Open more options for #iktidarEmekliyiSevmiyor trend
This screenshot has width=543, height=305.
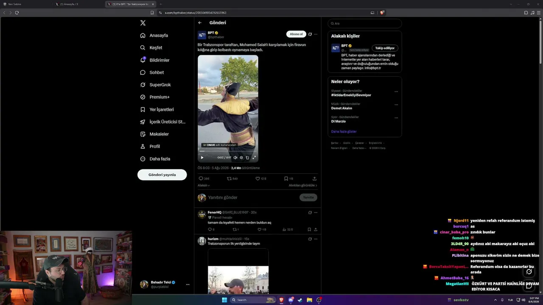tap(396, 91)
